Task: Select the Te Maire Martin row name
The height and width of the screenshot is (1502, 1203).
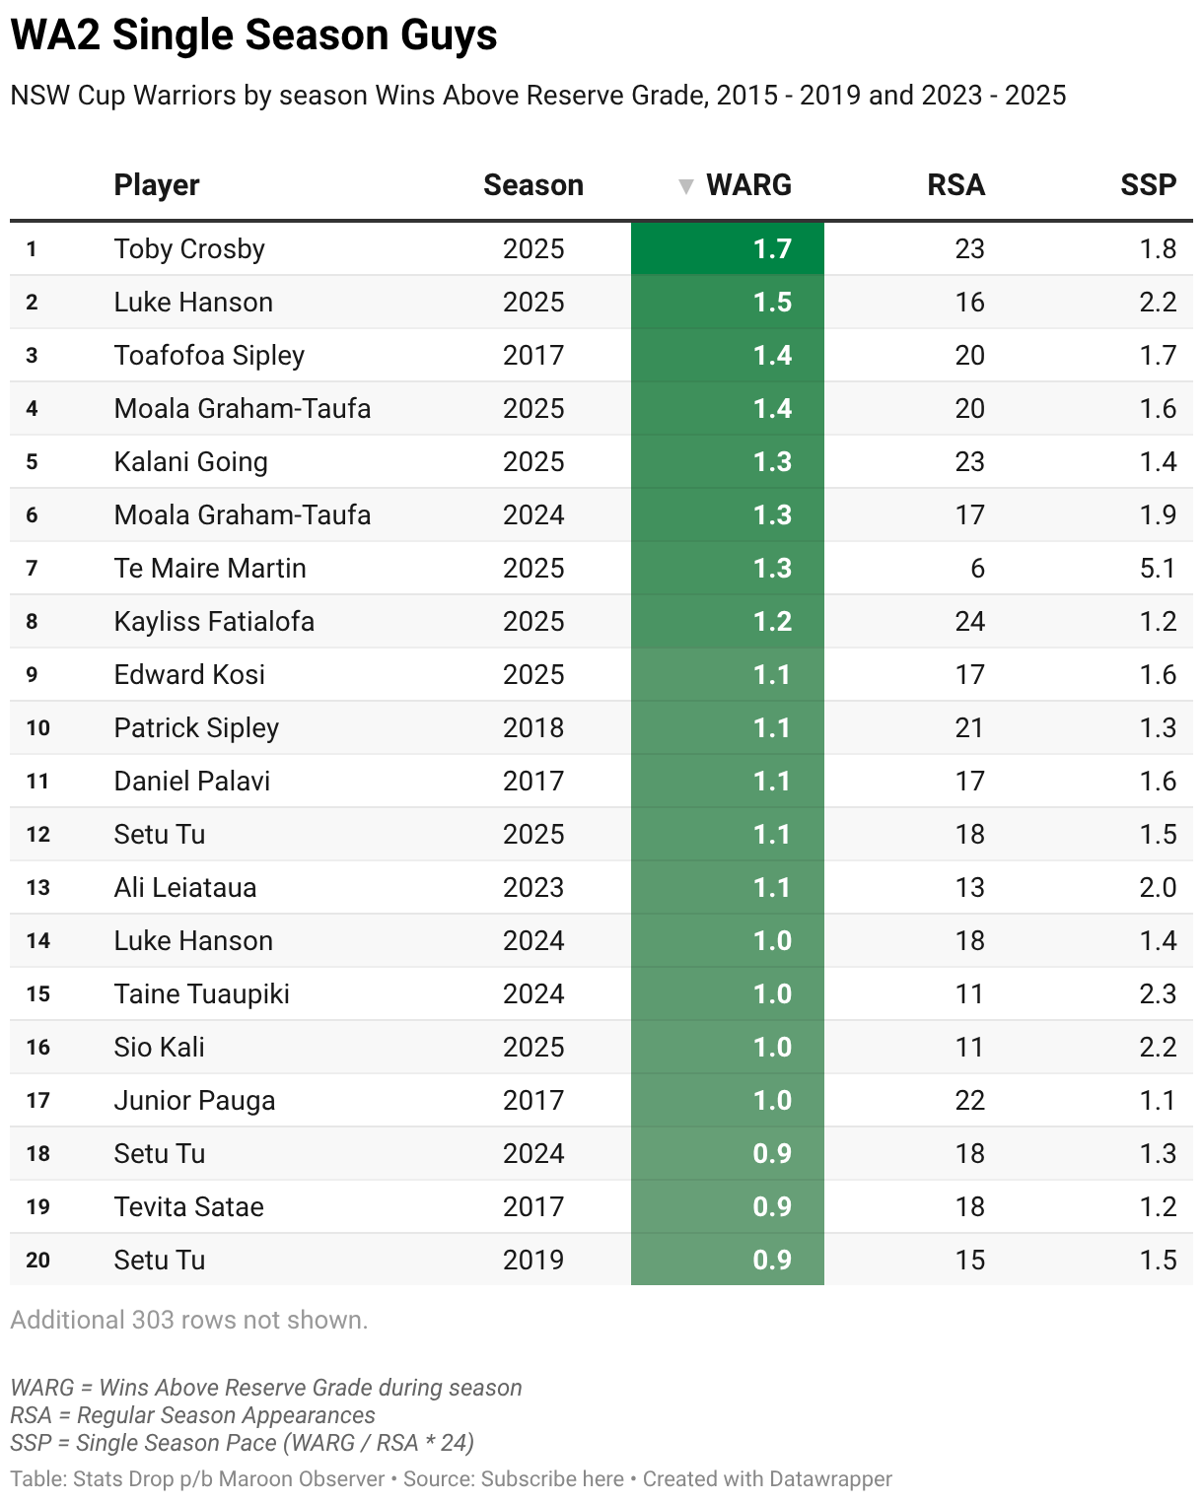Action: click(x=210, y=568)
